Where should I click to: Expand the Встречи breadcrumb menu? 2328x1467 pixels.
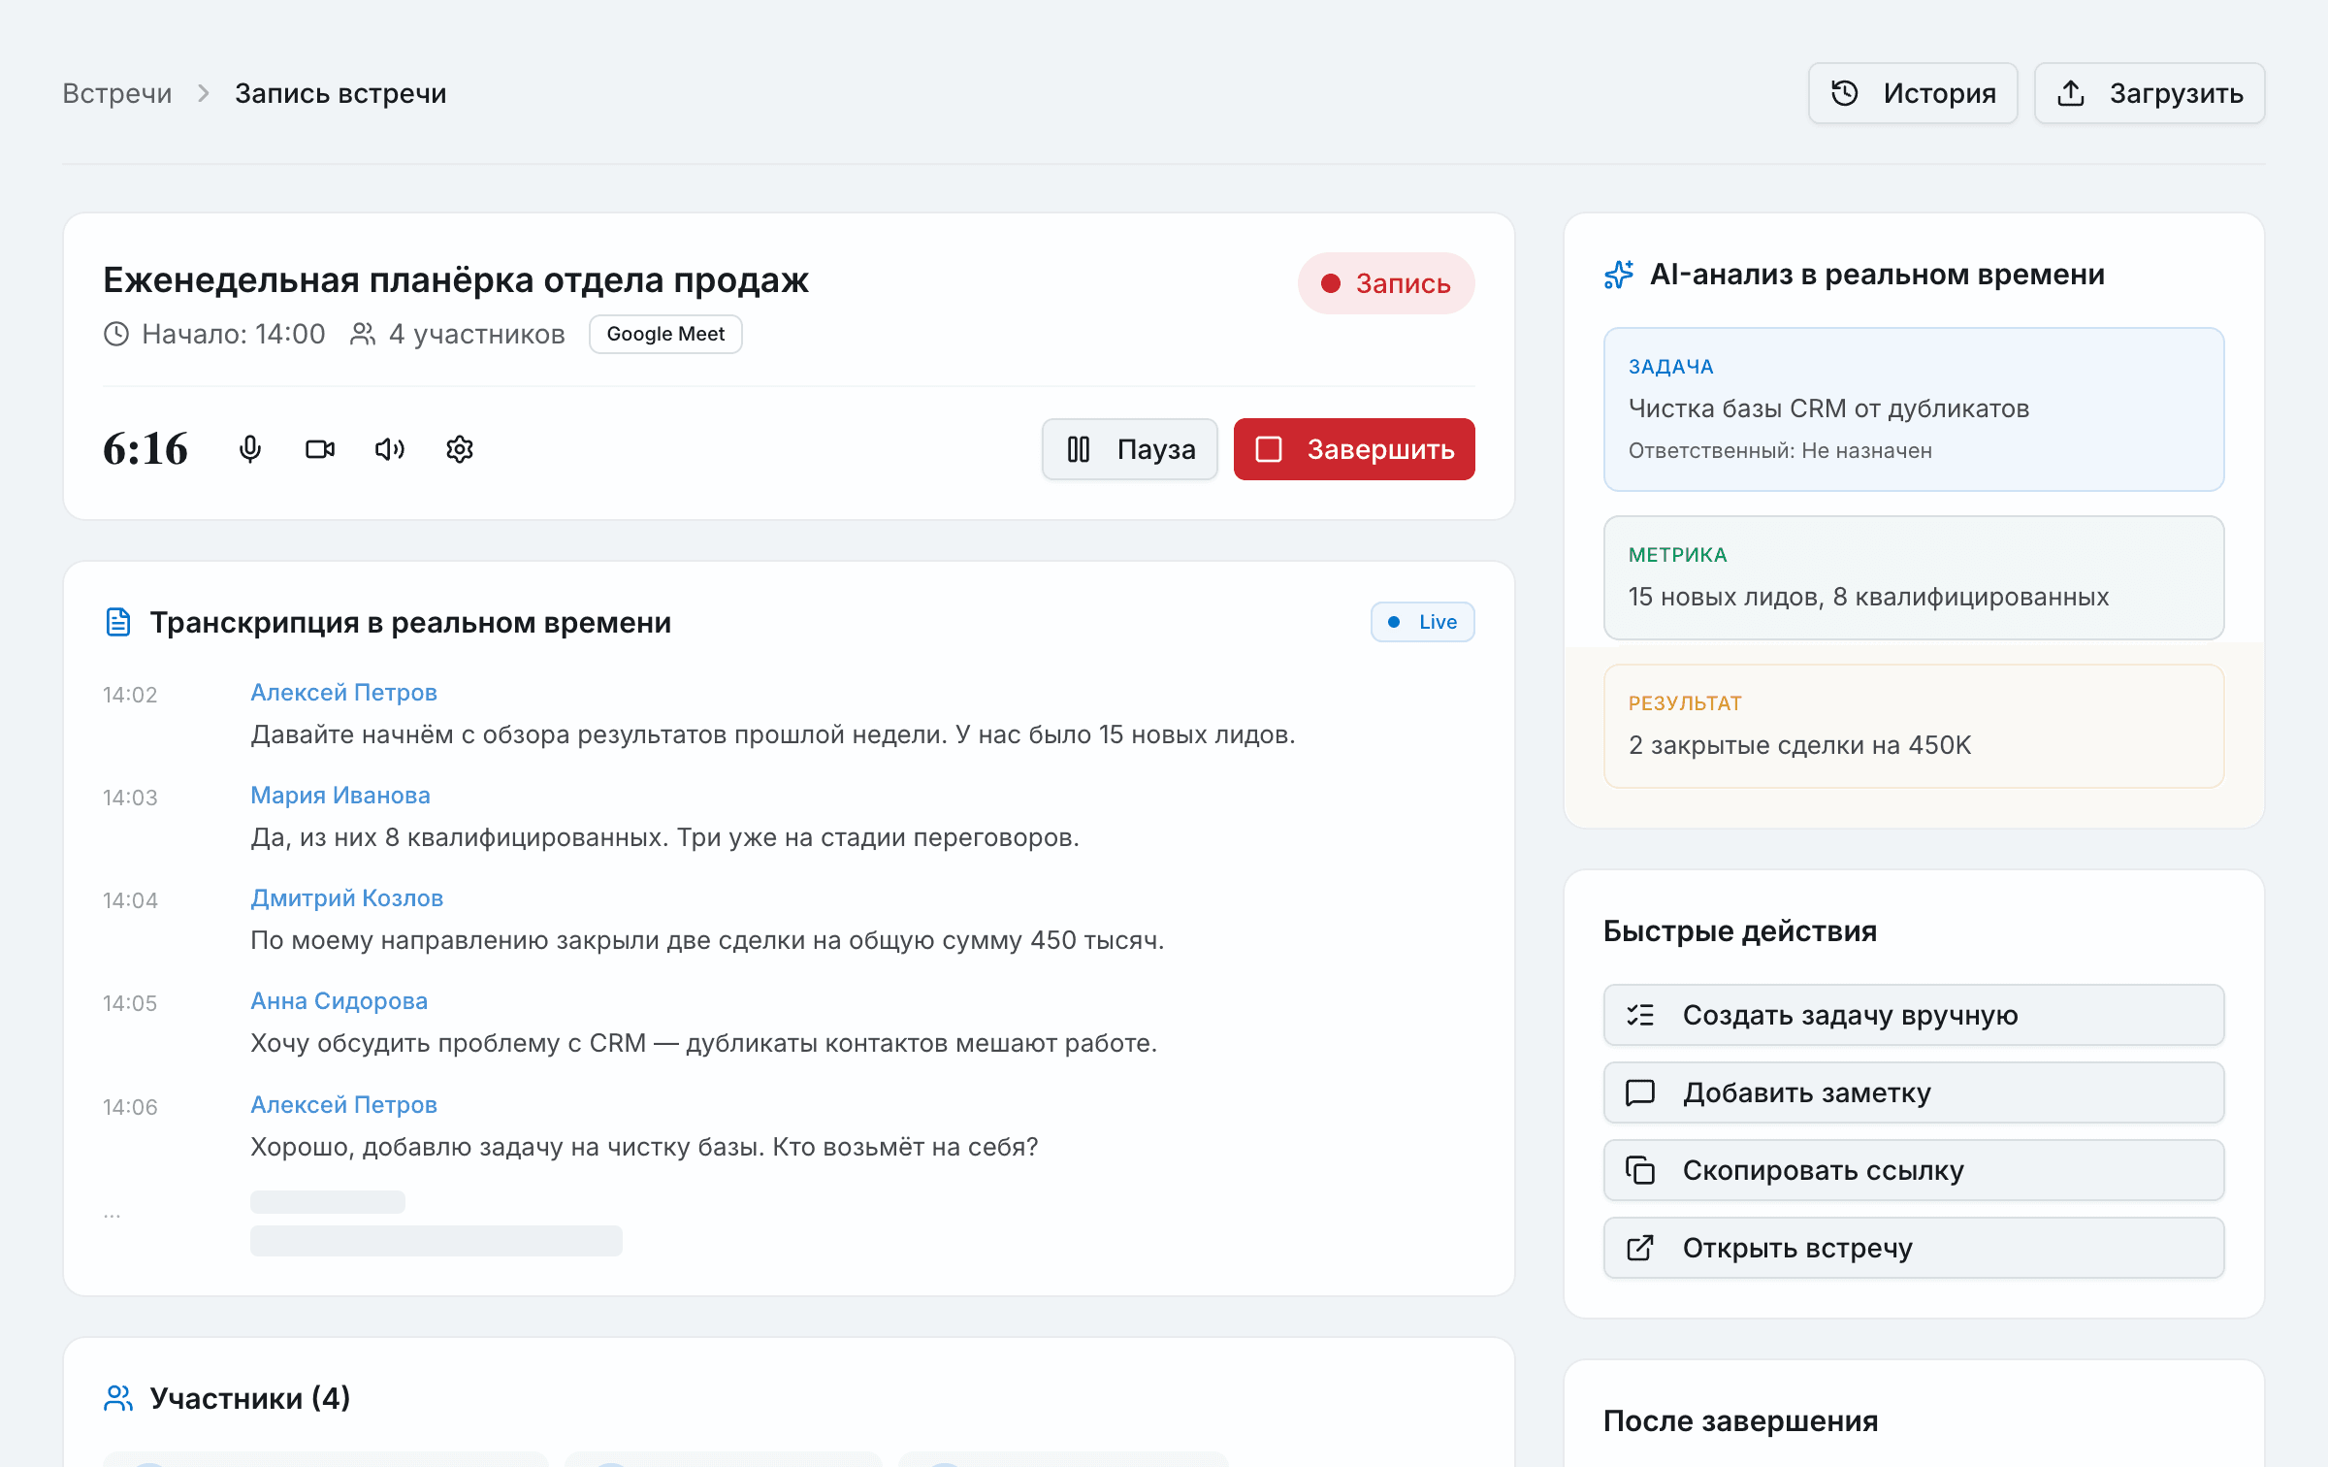point(116,92)
